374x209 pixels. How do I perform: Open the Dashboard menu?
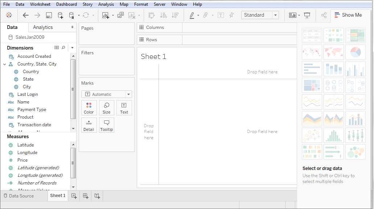66,4
